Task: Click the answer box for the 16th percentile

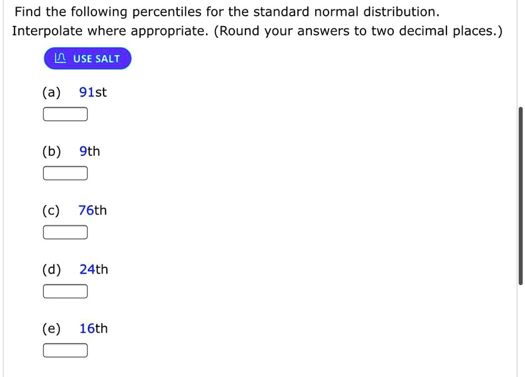Action: click(x=65, y=350)
